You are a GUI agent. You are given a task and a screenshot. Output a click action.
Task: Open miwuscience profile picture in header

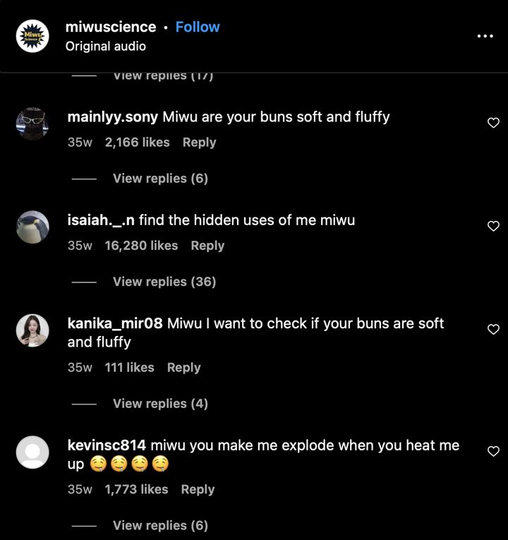(32, 36)
